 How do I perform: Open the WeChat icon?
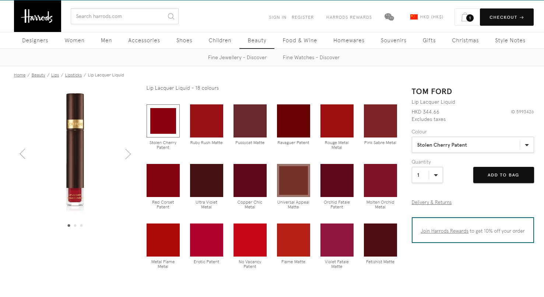pos(389,17)
